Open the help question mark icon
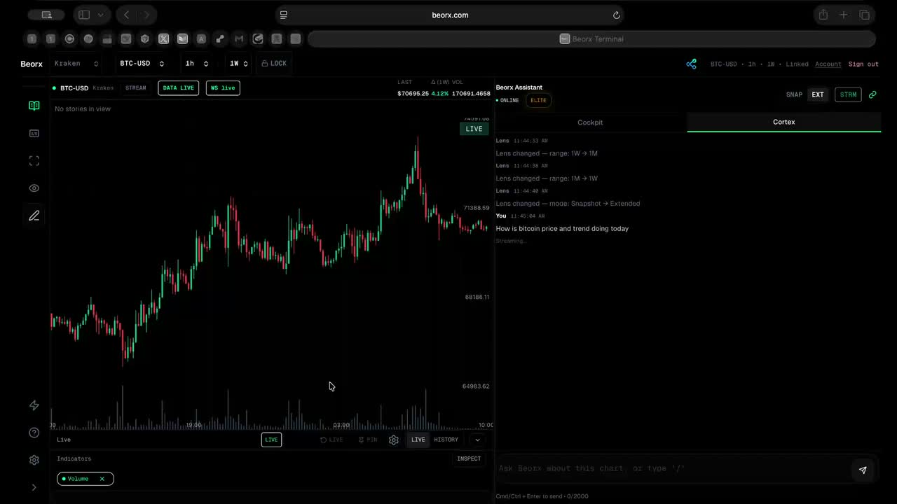 click(x=34, y=433)
